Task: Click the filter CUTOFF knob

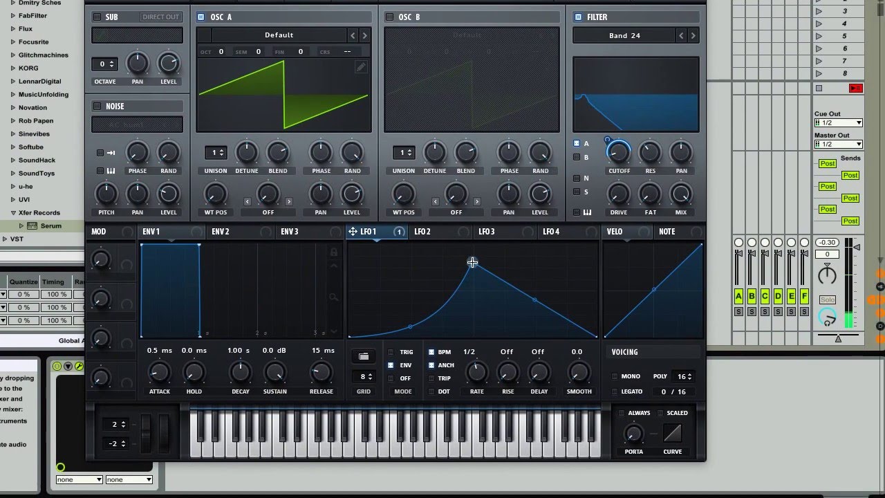Action: 618,152
